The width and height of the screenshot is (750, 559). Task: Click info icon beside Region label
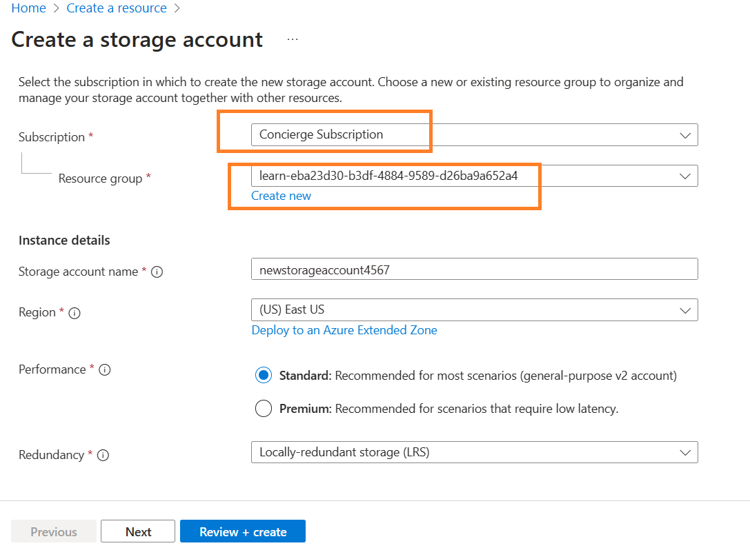point(75,313)
